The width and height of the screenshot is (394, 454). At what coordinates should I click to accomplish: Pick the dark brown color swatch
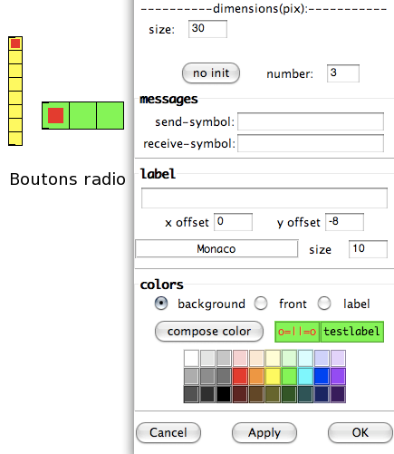256,394
